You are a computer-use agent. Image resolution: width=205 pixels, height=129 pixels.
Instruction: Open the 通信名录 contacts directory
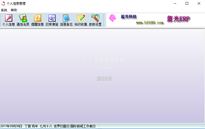point(23,20)
